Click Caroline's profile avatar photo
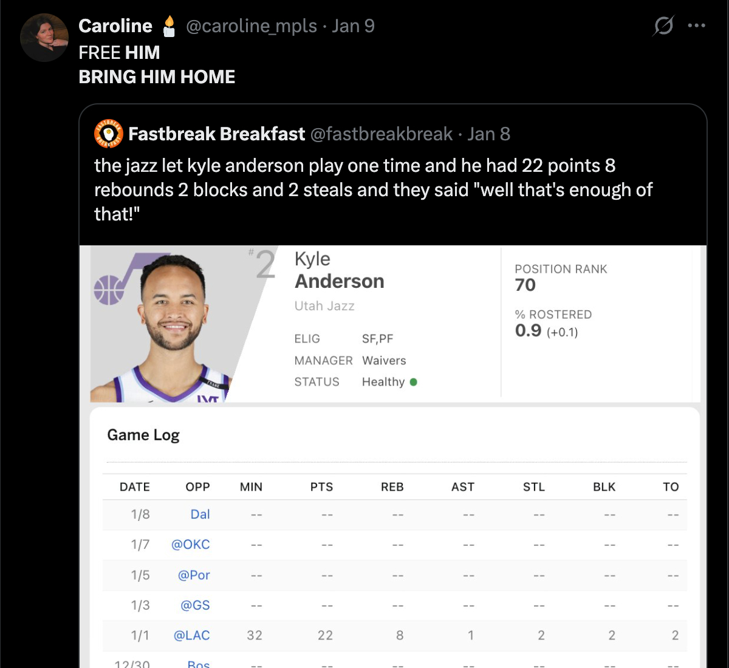This screenshot has height=668, width=729. click(x=44, y=38)
